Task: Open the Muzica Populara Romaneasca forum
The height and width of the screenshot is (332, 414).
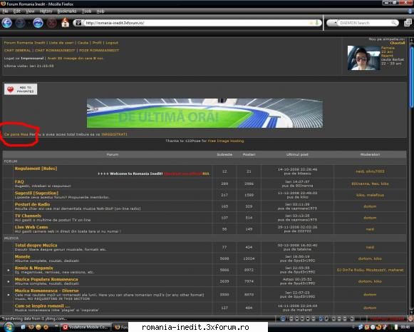Action: click(46, 279)
